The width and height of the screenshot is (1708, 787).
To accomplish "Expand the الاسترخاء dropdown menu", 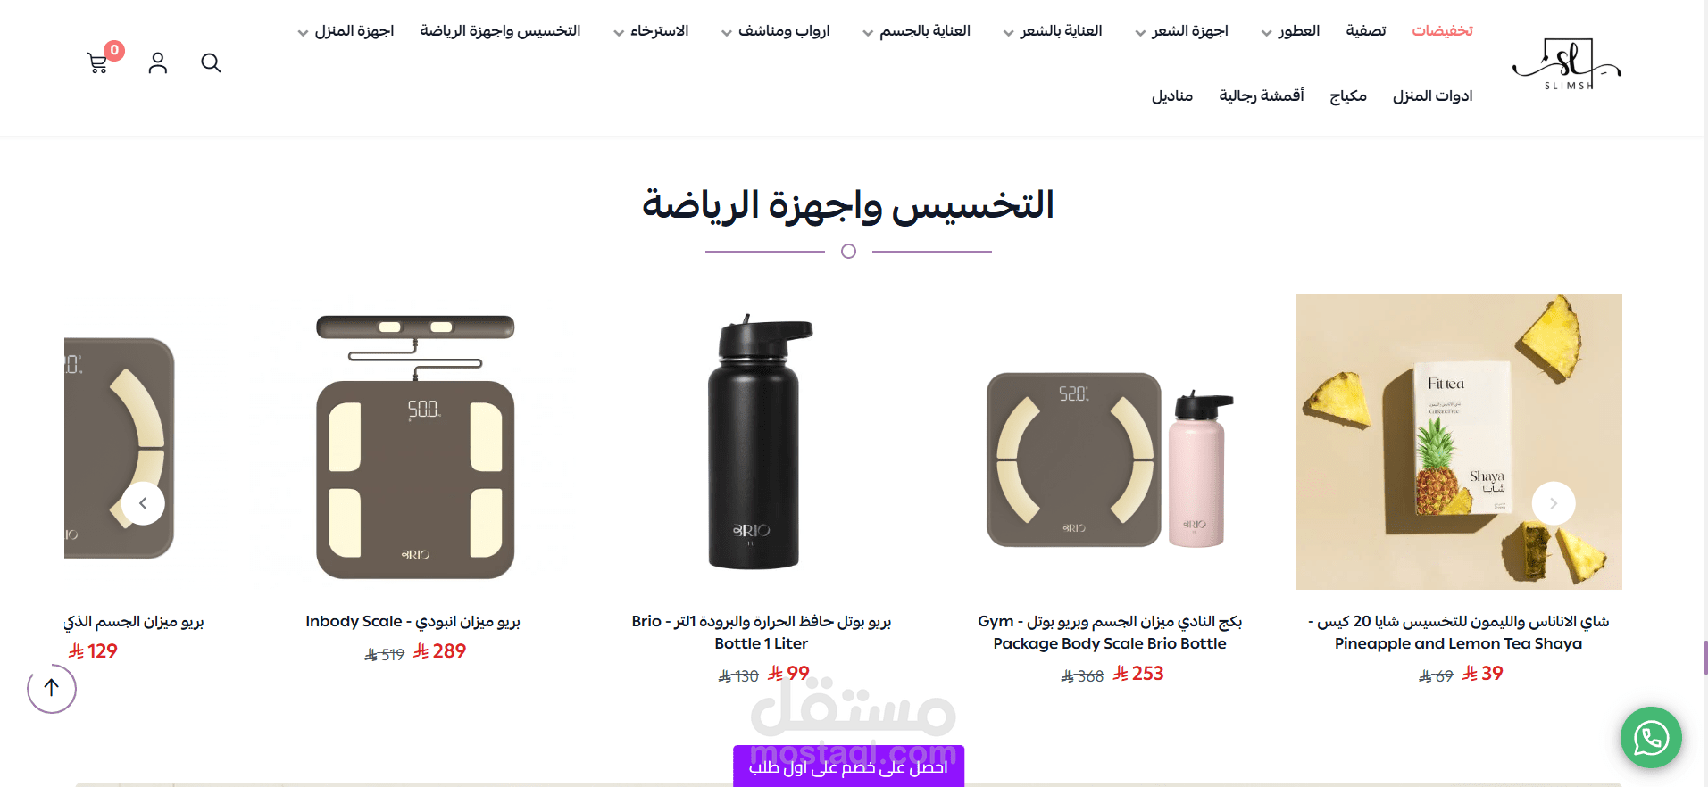I will [651, 31].
